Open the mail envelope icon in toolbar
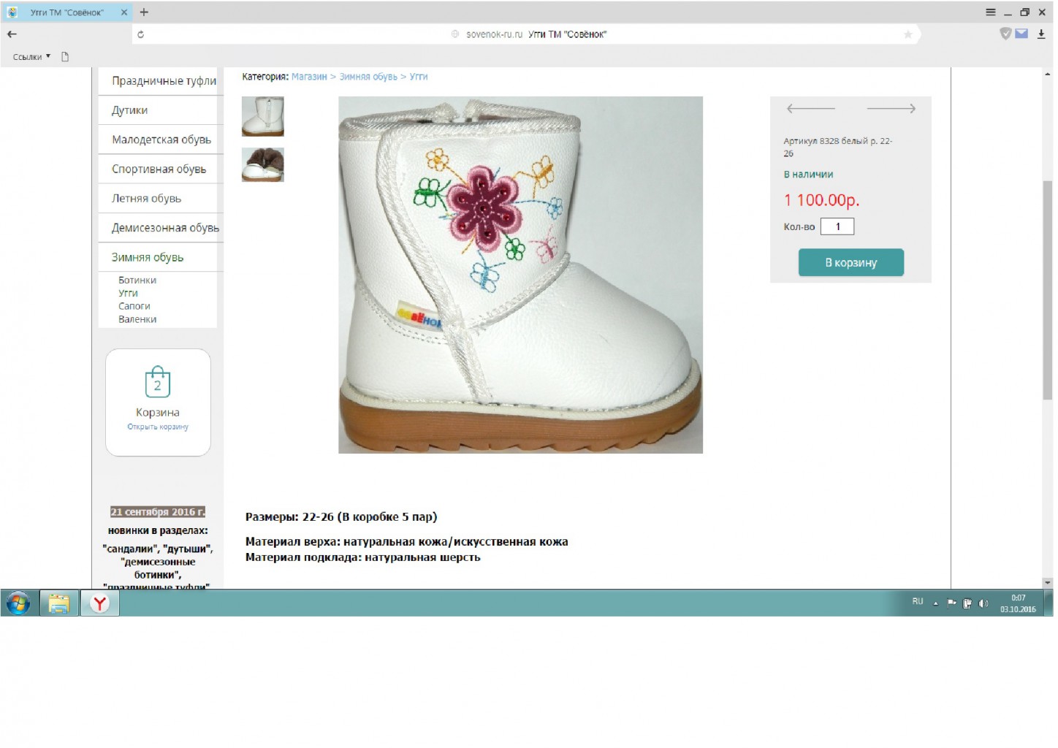 point(1021,34)
